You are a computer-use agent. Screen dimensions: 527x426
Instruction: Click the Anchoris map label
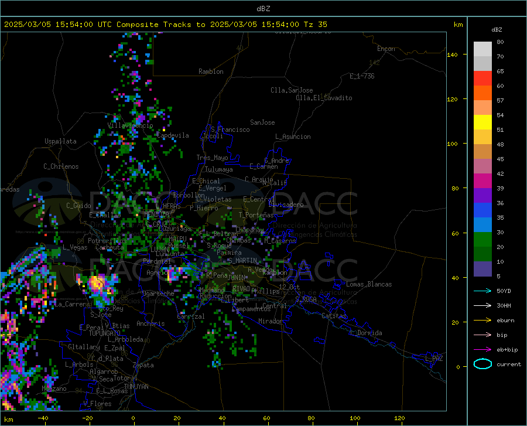[150, 324]
